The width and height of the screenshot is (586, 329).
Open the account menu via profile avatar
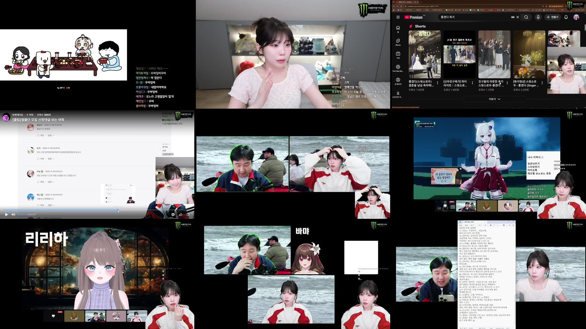577,17
